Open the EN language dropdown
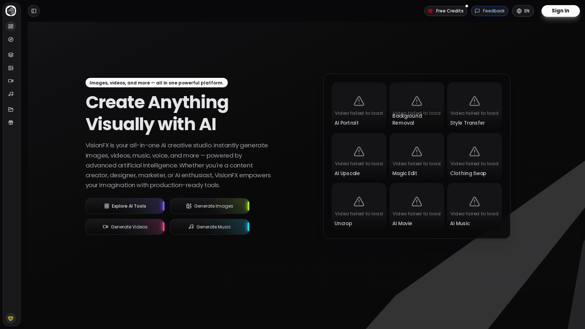 click(x=523, y=11)
